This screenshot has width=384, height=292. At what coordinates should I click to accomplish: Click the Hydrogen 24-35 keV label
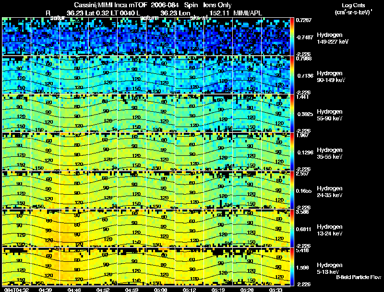[330, 192]
